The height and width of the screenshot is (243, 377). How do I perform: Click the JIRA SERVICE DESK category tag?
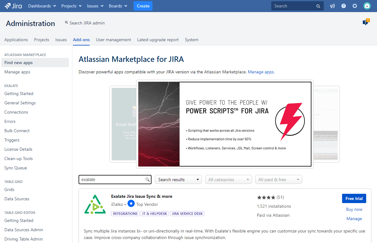[187, 214]
